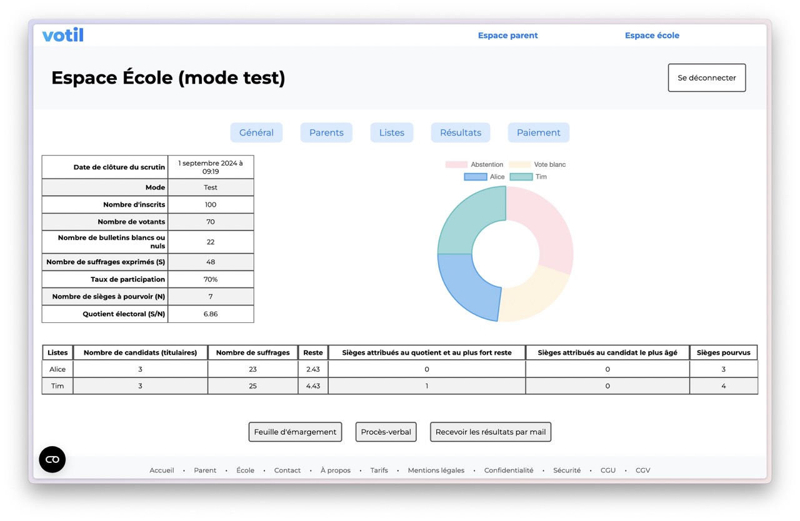
Task: Open CGU footer link
Action: tap(608, 470)
